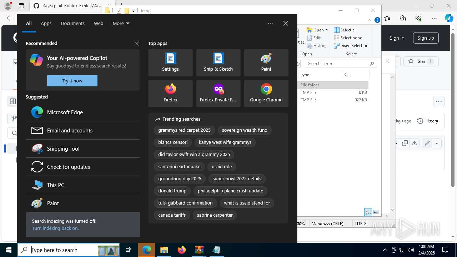
Task: Open GitHub file actions ellipsis menu
Action: pyautogui.click(x=439, y=101)
